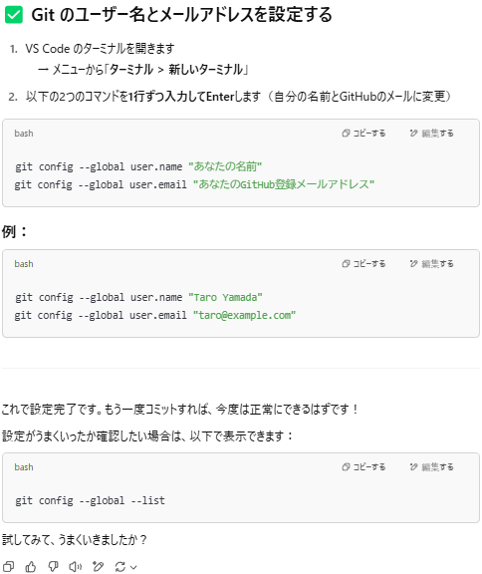Copy the あなたの名前 command code block
Image resolution: width=482 pixels, height=574 pixels.
(x=363, y=134)
